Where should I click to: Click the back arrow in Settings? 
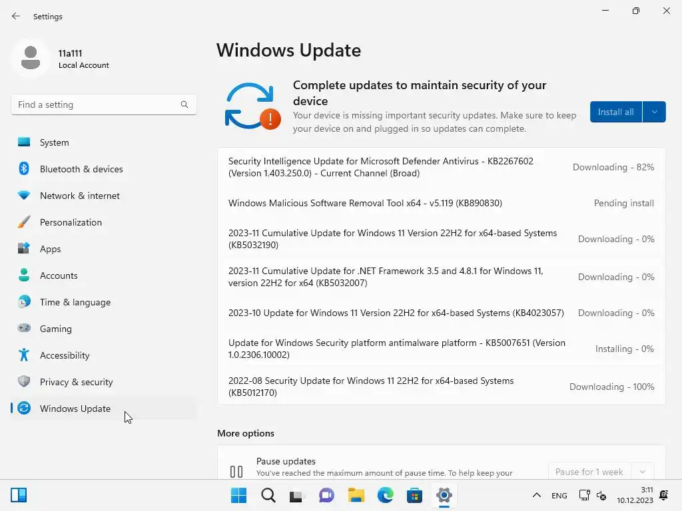click(x=16, y=16)
